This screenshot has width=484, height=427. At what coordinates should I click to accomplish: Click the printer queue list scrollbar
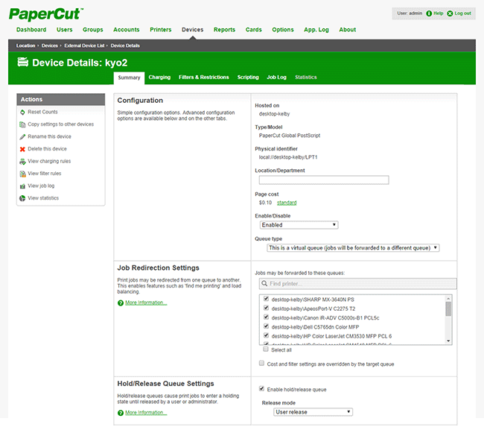pyautogui.click(x=448, y=320)
